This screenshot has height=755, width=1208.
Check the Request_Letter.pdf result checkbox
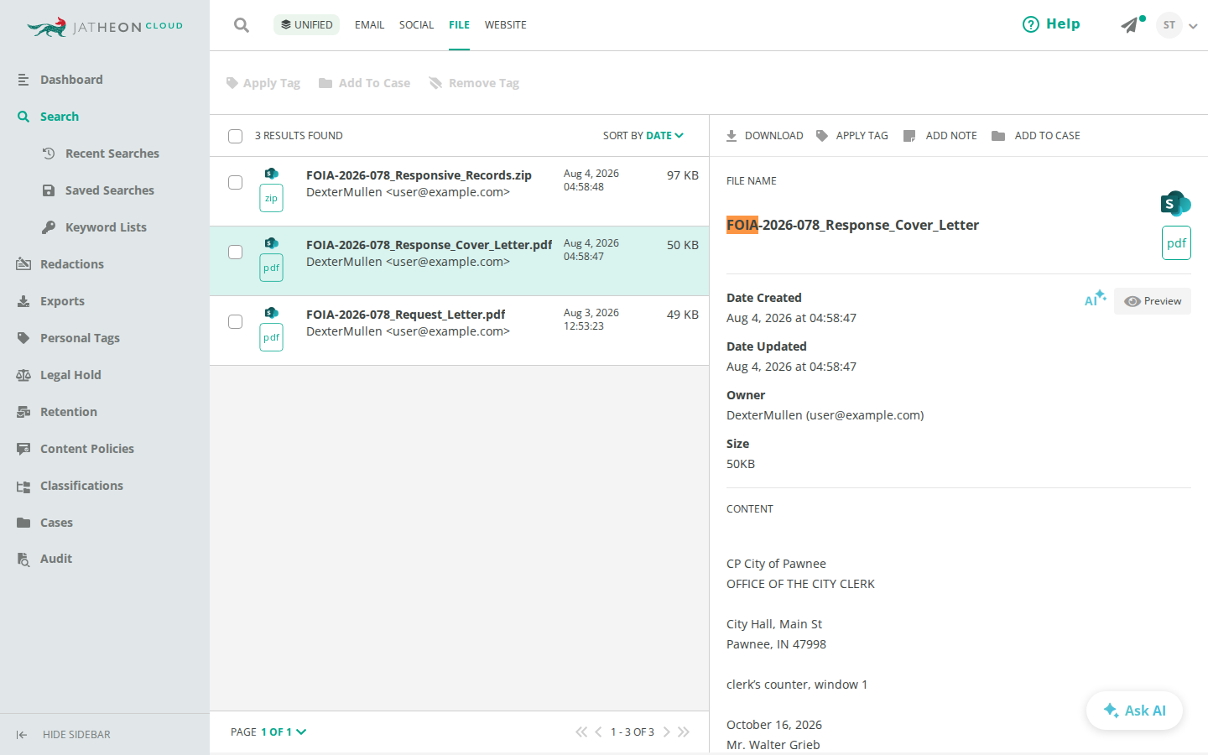coord(236,322)
